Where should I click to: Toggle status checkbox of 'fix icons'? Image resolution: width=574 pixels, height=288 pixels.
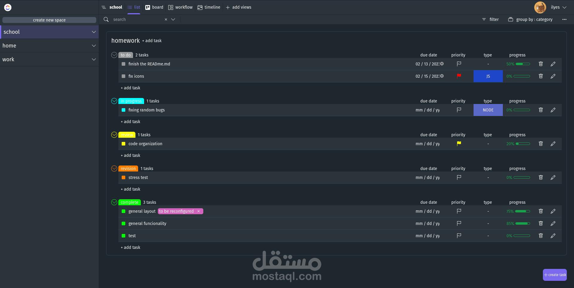123,76
